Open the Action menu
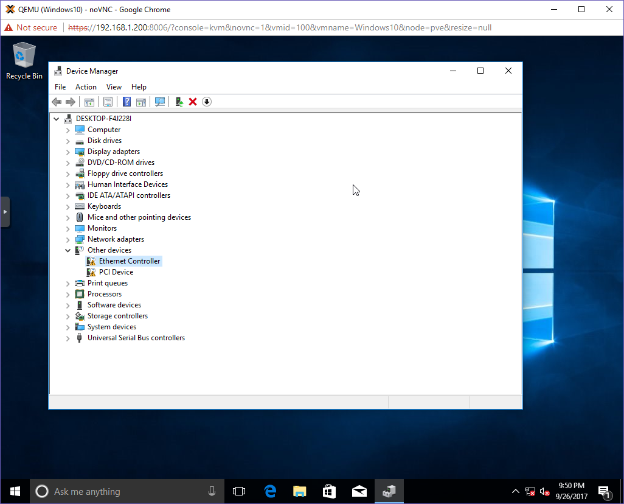This screenshot has height=504, width=624. [86, 86]
